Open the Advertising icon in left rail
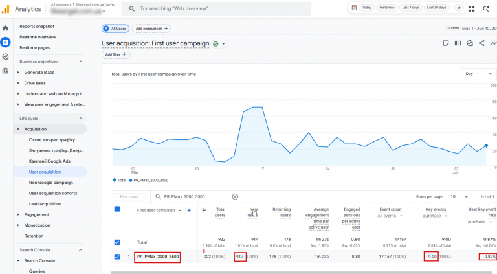The width and height of the screenshot is (497, 274). point(5,71)
